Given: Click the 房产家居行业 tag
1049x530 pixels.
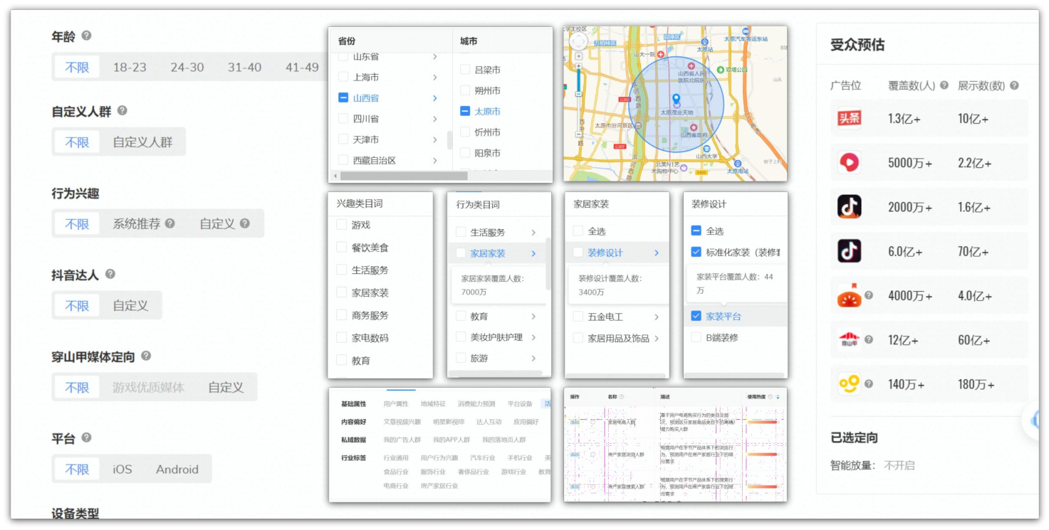Looking at the screenshot, I should 439,485.
